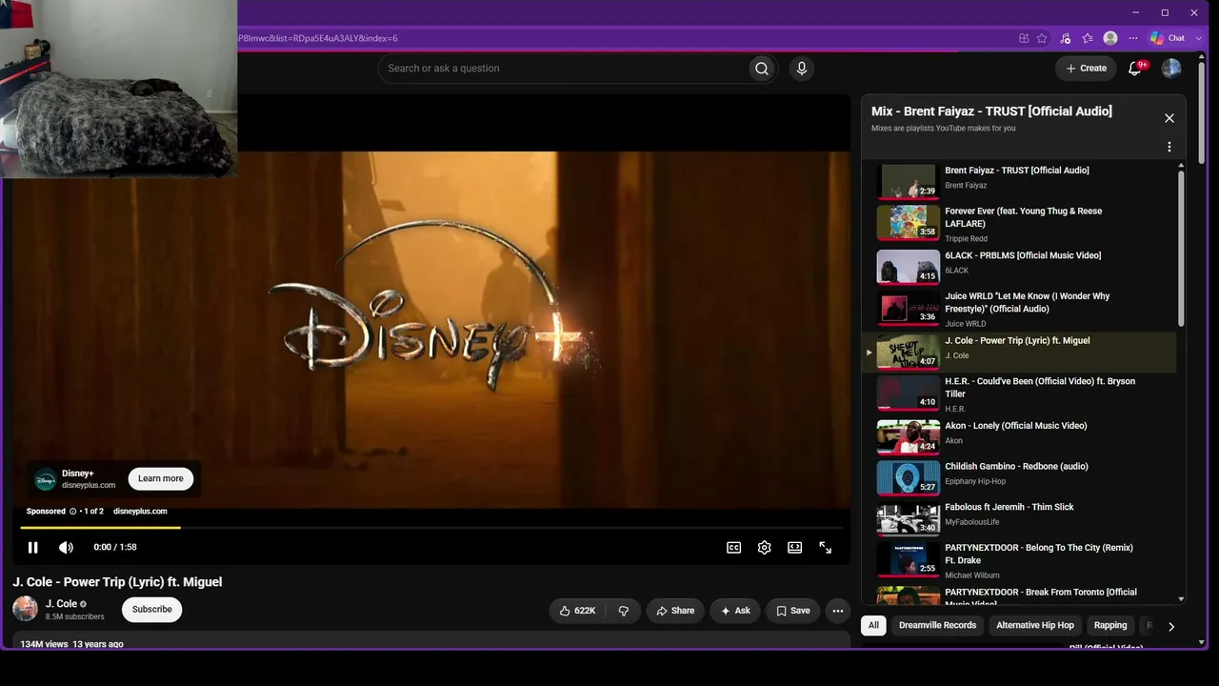This screenshot has width=1219, height=686.
Task: Open the Ask AI button
Action: click(x=735, y=611)
